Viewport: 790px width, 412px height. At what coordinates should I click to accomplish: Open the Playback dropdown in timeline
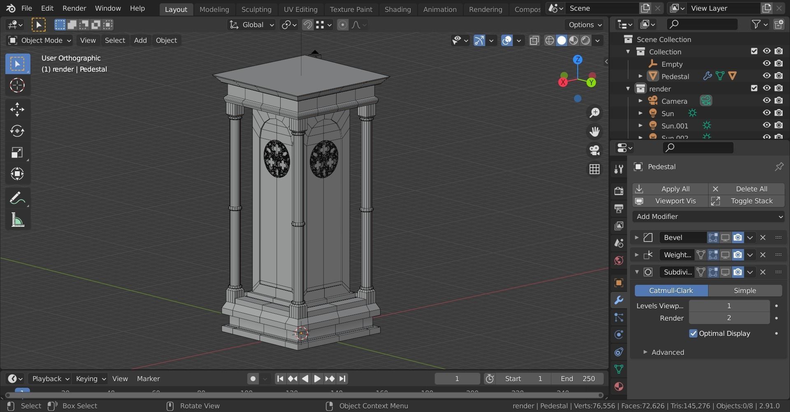[x=50, y=379]
